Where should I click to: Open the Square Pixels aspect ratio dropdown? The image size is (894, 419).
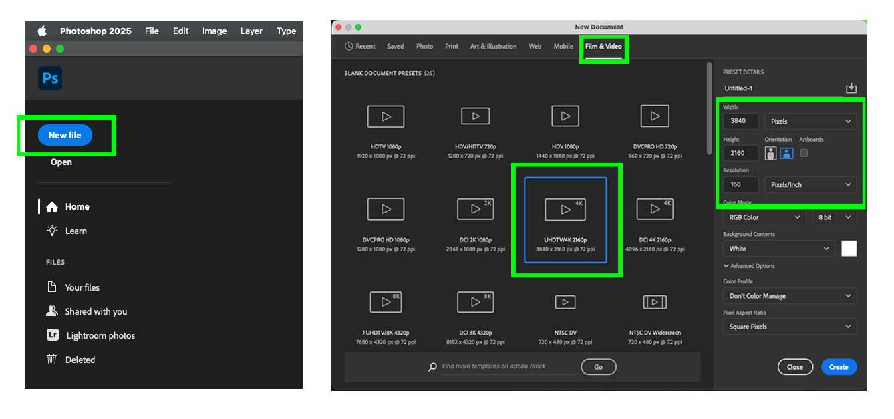(790, 327)
